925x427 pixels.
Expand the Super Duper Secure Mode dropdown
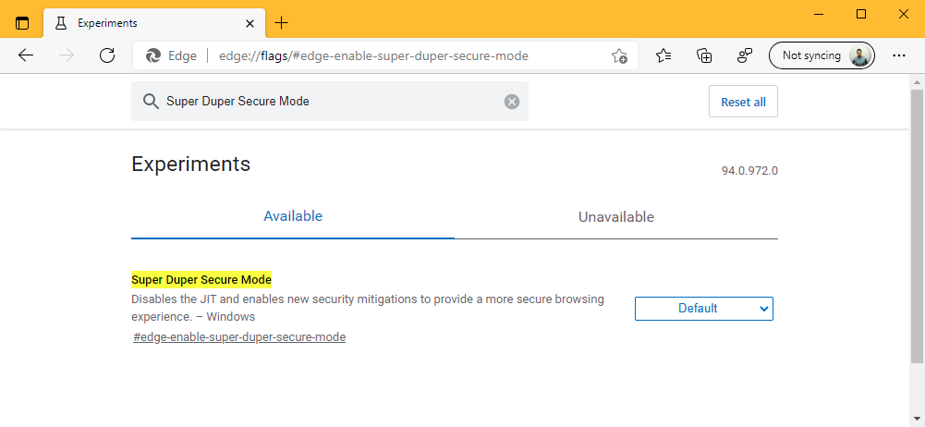point(703,309)
